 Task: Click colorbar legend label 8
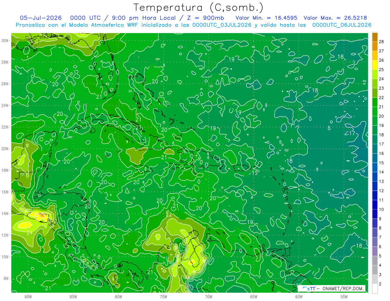coord(380,228)
